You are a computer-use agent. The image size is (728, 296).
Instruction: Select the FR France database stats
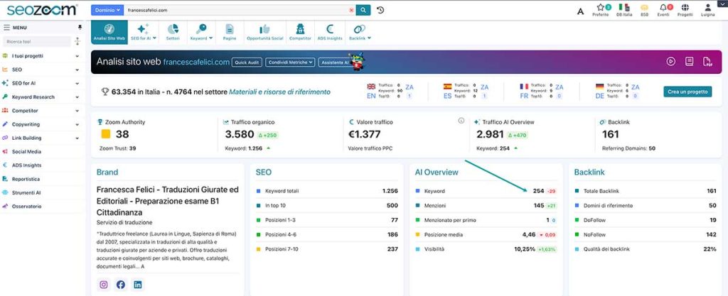541,91
